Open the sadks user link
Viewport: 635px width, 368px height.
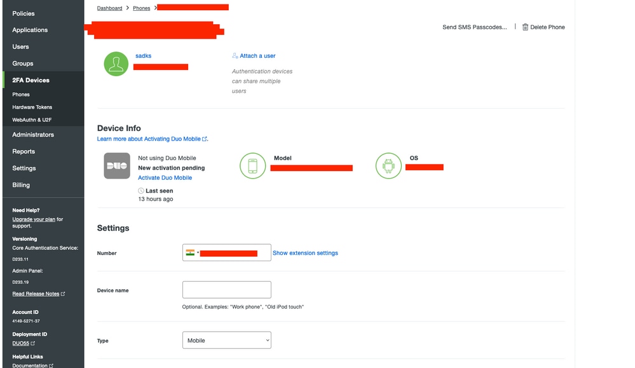pos(144,56)
